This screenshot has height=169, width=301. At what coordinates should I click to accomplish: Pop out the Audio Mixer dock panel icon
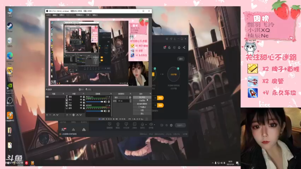(x=111, y=94)
